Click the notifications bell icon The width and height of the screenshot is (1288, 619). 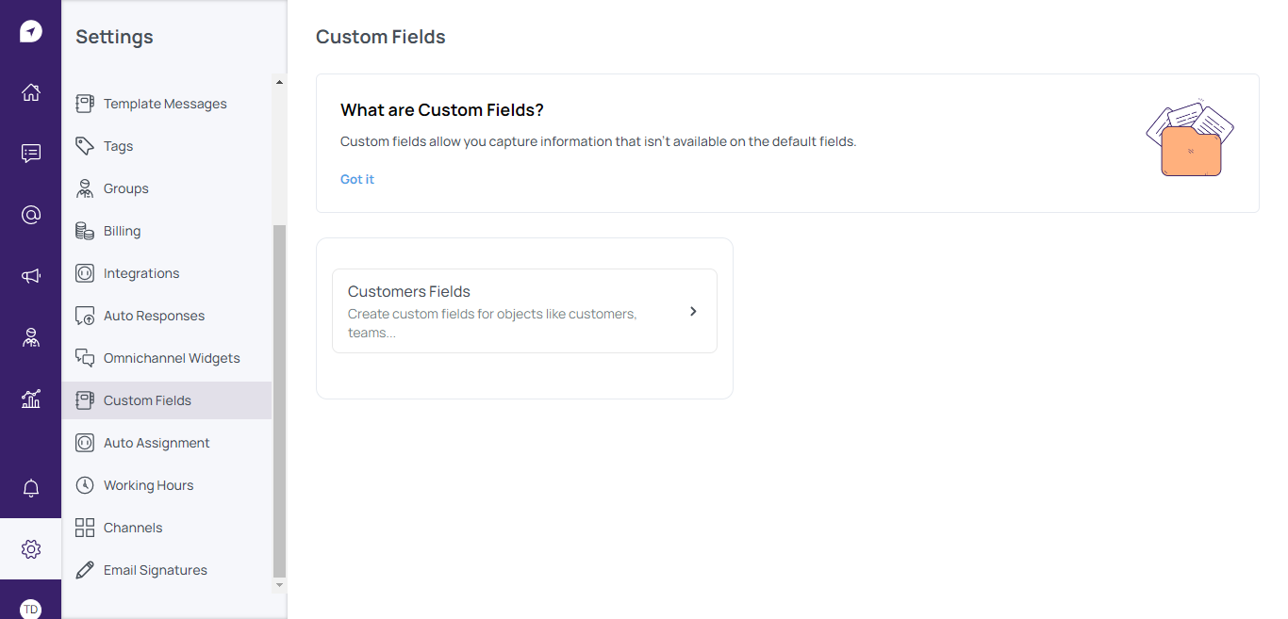[31, 488]
